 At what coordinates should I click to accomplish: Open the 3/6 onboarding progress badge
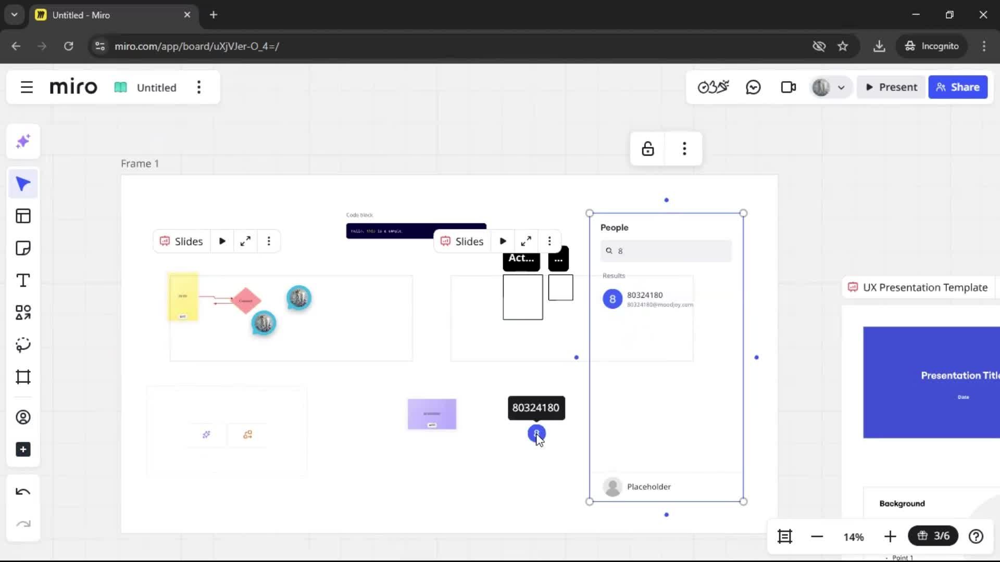click(x=933, y=536)
